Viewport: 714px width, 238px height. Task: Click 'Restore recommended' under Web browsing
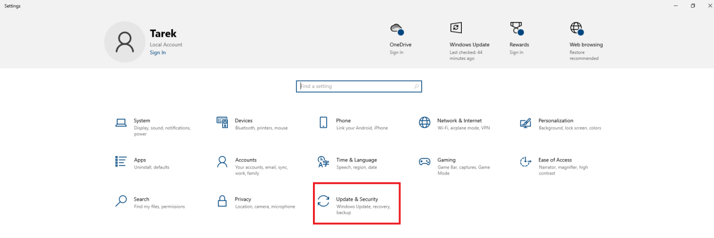584,55
